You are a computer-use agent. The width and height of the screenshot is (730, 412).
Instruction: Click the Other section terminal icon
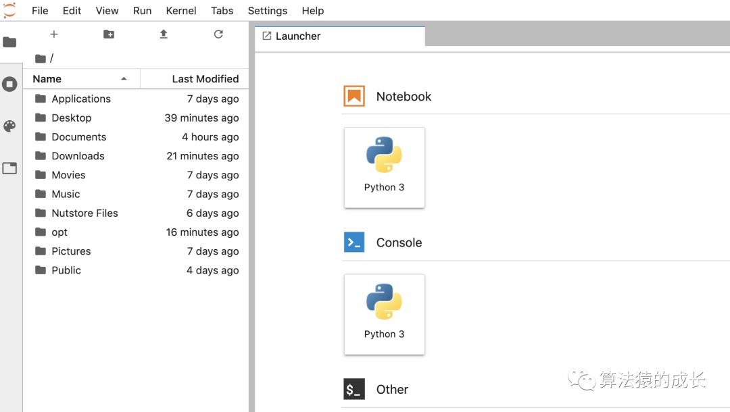(354, 389)
